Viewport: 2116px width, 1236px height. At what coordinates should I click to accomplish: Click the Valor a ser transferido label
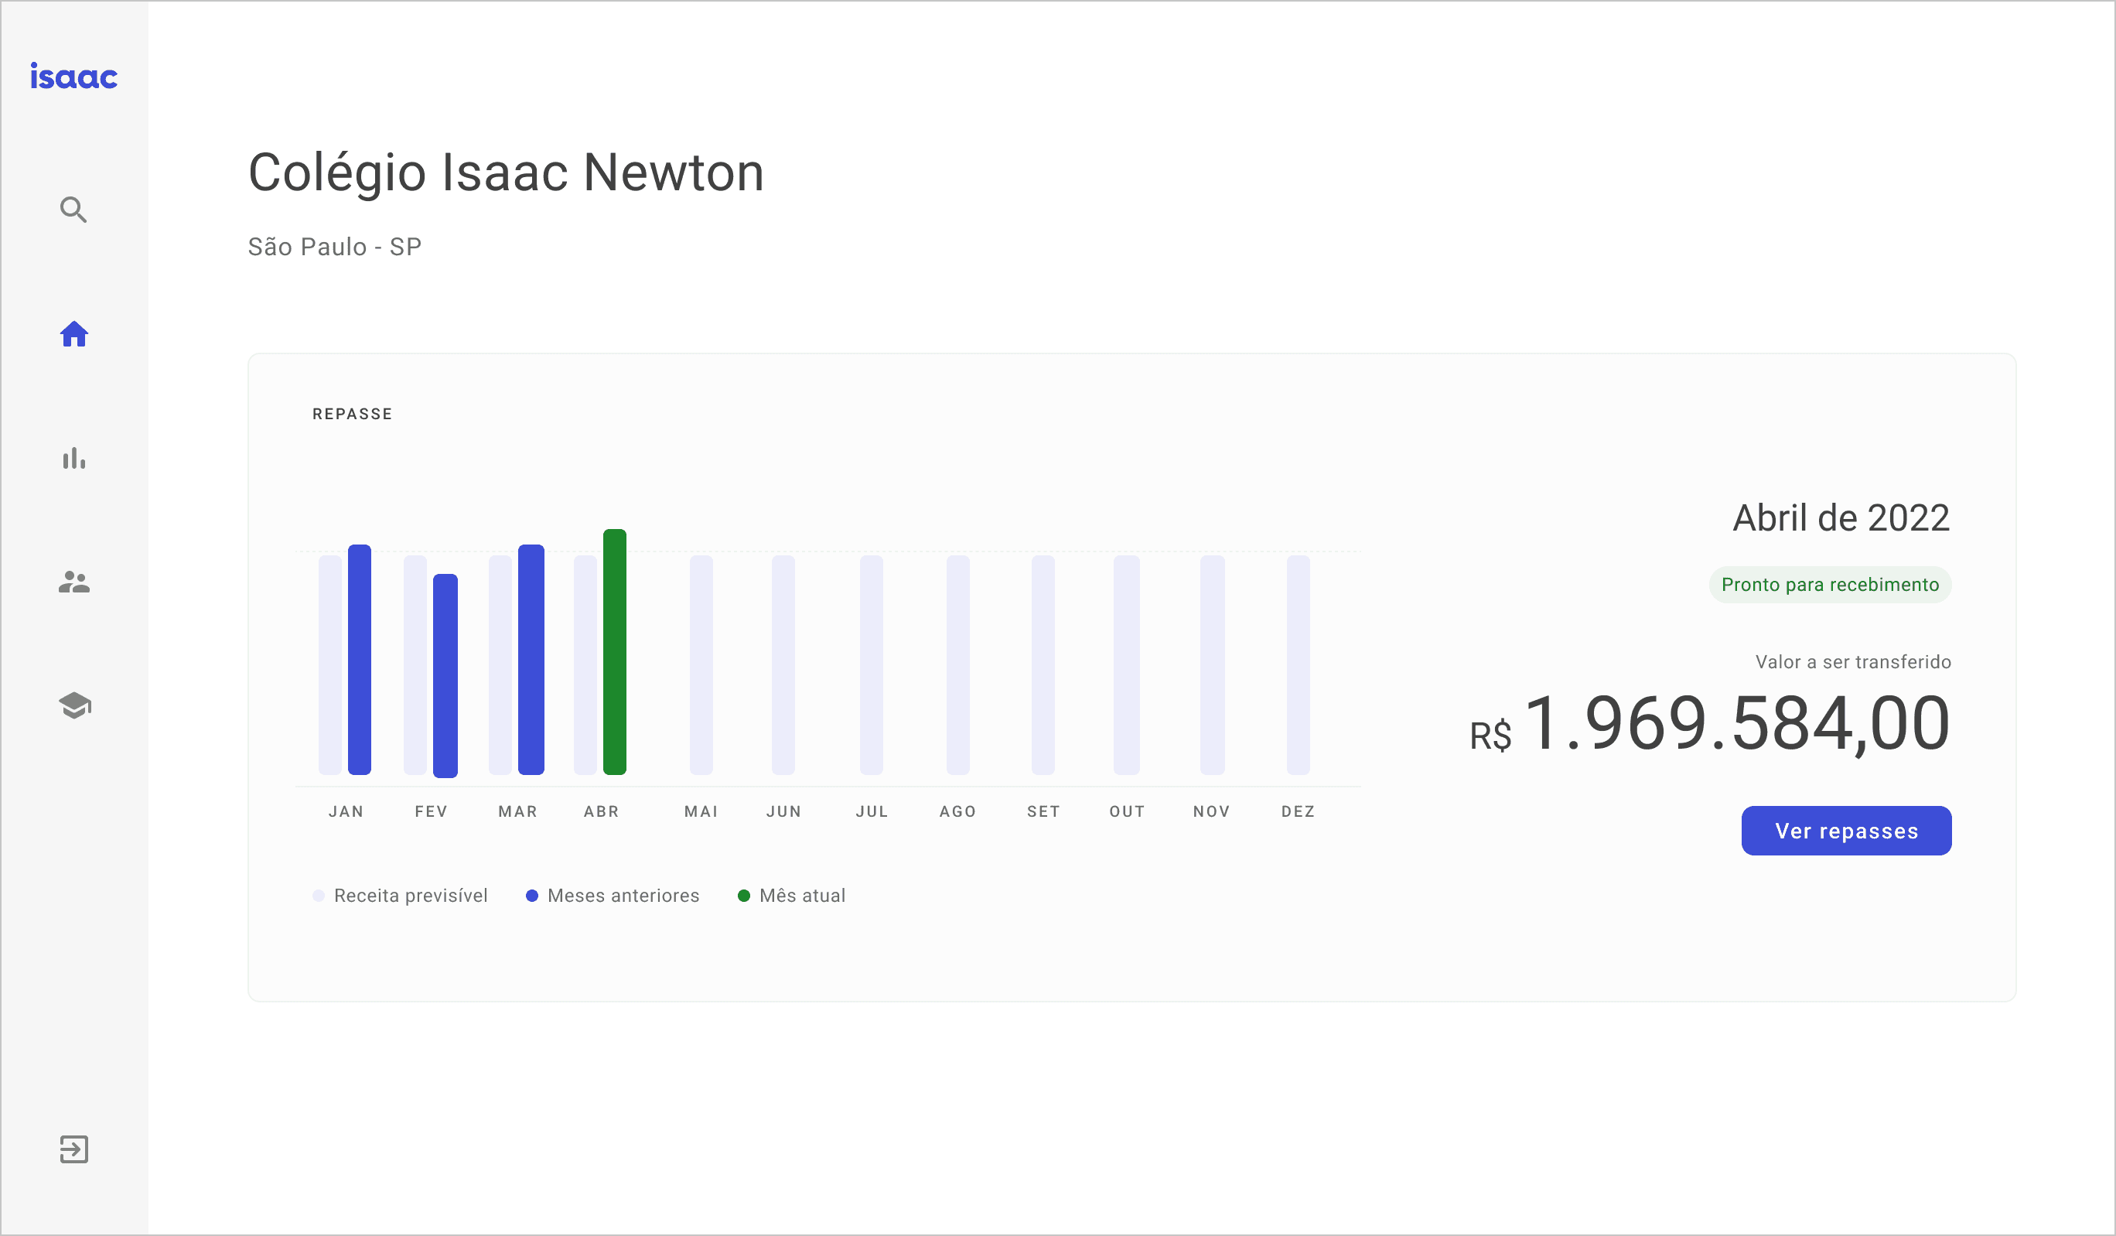(1853, 663)
